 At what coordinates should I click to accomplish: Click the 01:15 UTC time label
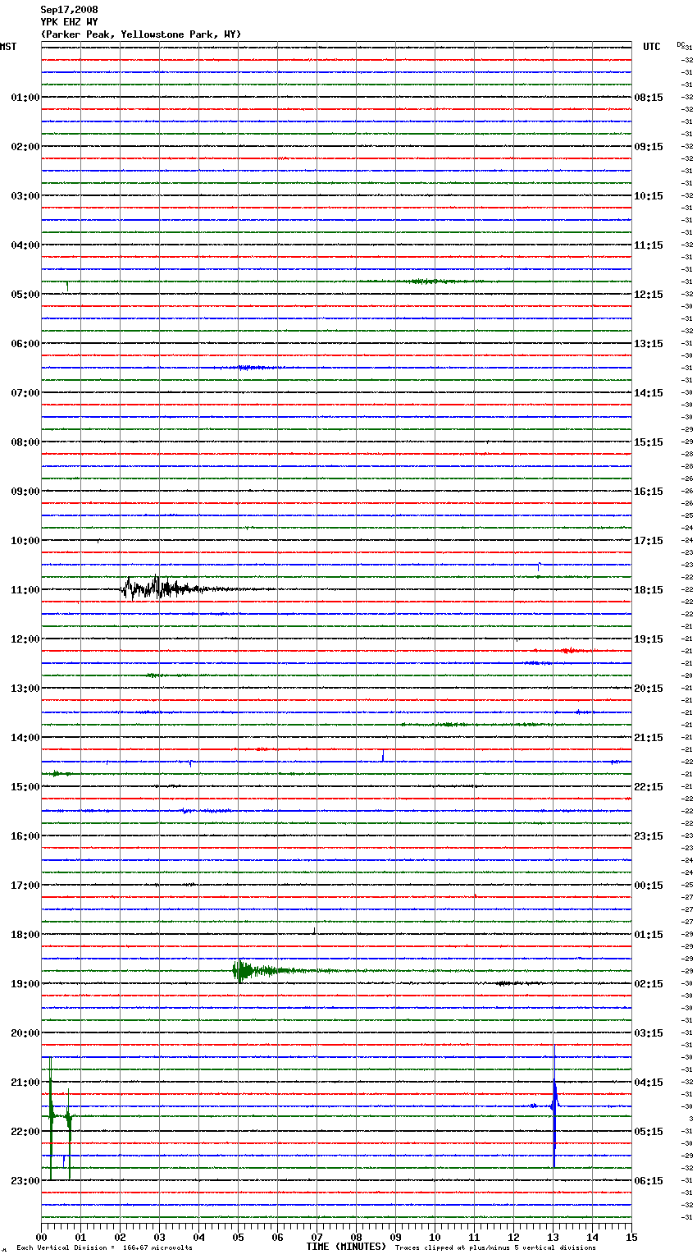point(649,935)
